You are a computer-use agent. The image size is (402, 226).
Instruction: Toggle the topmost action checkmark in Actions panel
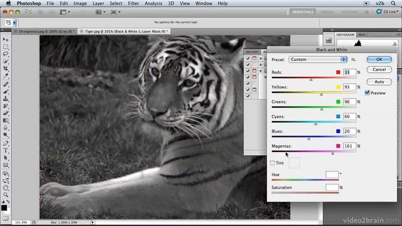(x=248, y=58)
